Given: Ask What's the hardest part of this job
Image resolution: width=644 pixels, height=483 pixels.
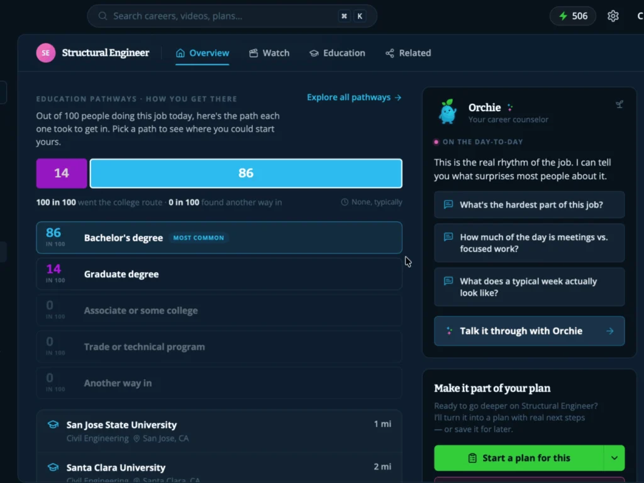Looking at the screenshot, I should point(530,204).
